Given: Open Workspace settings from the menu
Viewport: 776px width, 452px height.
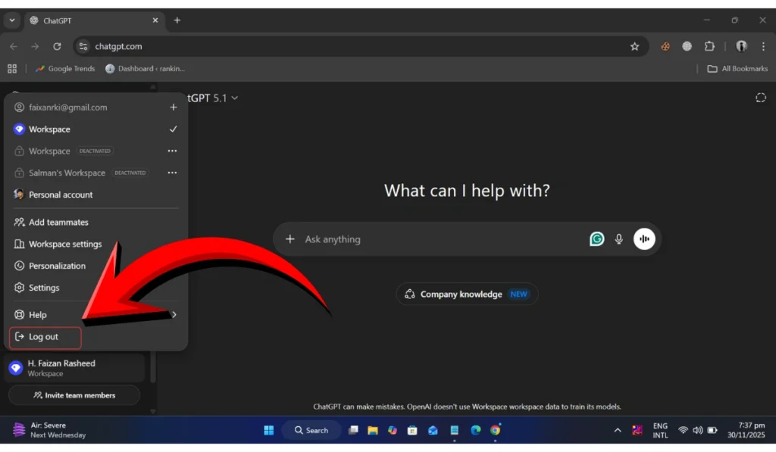Looking at the screenshot, I should click(65, 244).
